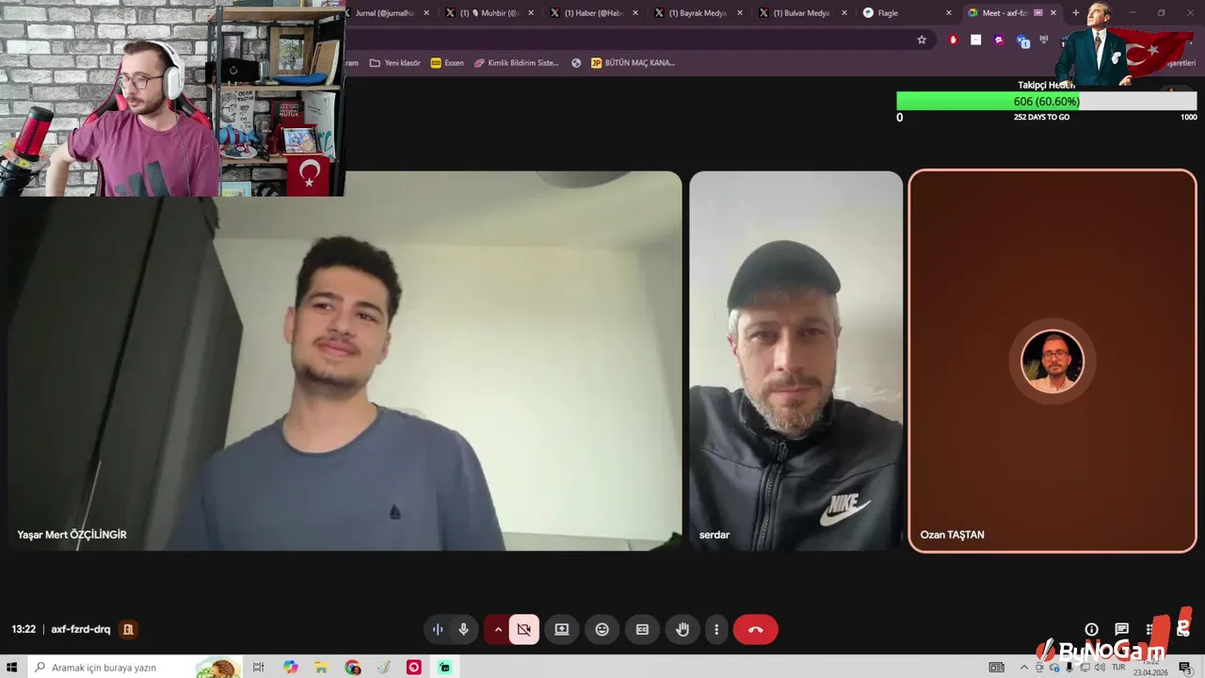
Task: Toggle closed captions in Meet
Action: [x=642, y=629]
